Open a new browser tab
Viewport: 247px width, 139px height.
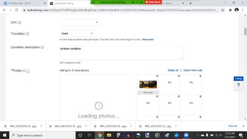point(190,3)
